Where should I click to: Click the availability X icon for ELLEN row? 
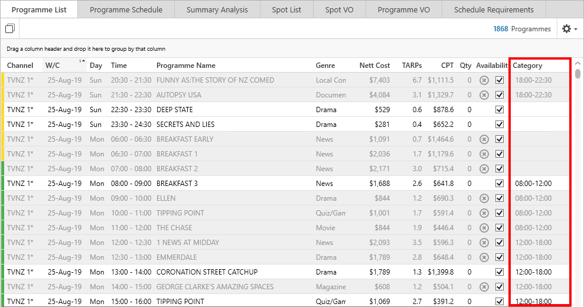(x=484, y=198)
